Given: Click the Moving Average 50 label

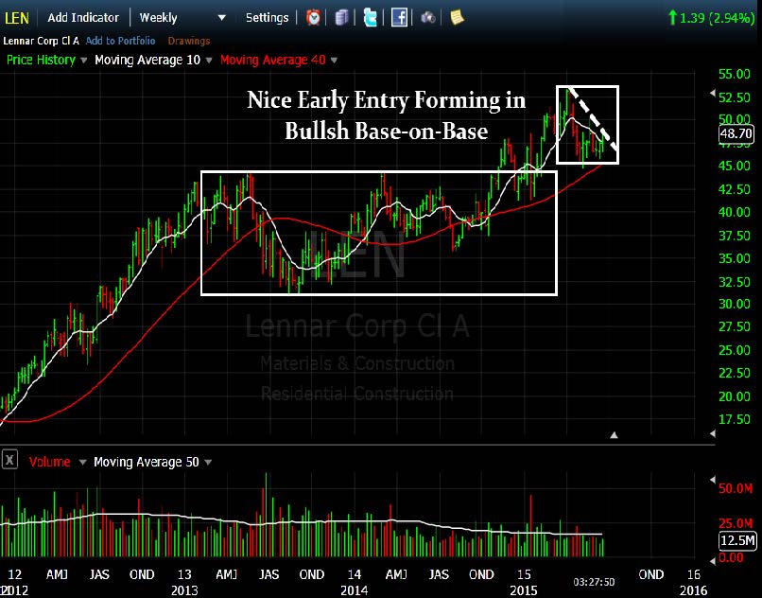Looking at the screenshot, I should [147, 462].
